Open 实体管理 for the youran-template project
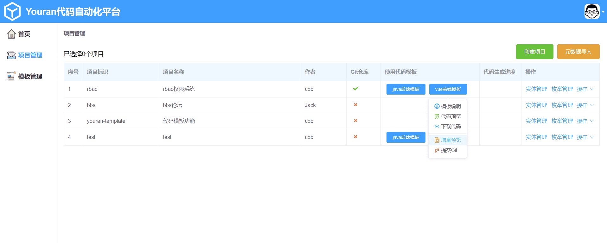607x243 pixels. (536, 121)
